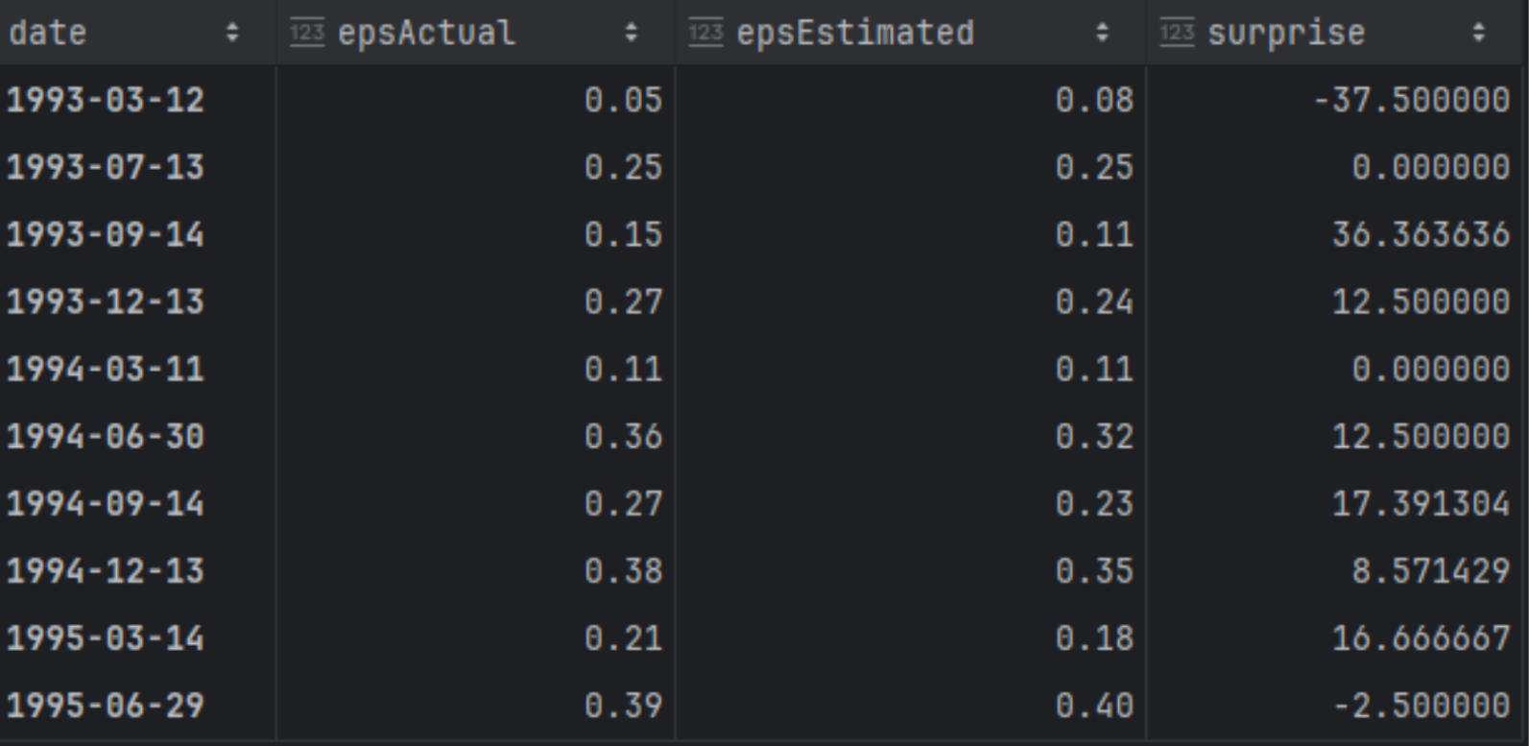The height and width of the screenshot is (746, 1529).
Task: Click the sort arrows in surprise column header
Action: pyautogui.click(x=1478, y=34)
